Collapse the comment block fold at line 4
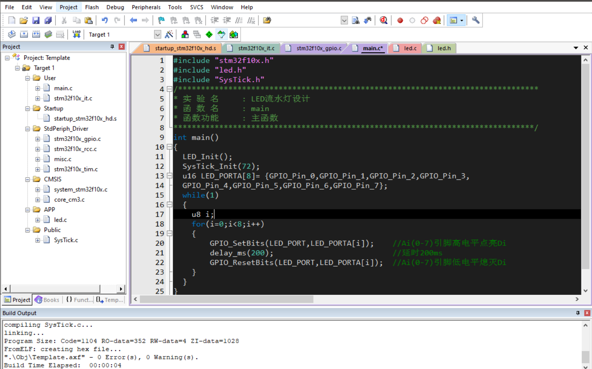592x369 pixels. click(170, 89)
